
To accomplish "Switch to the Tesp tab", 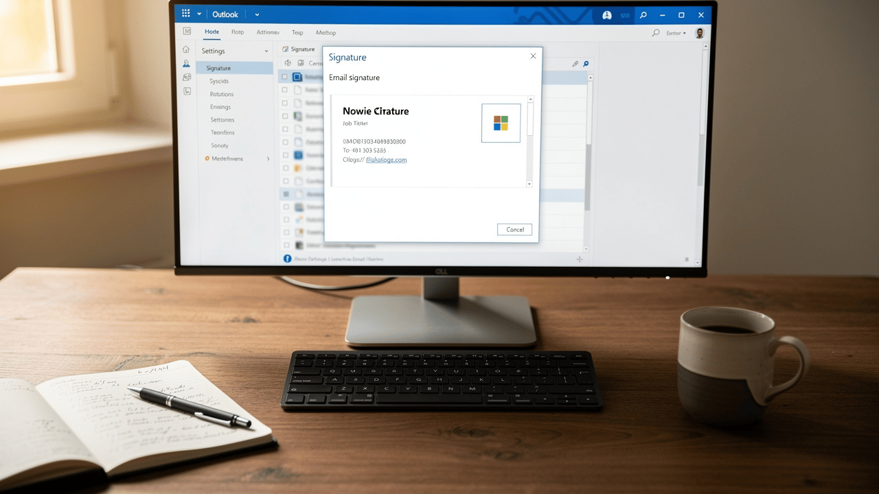I will coord(297,32).
